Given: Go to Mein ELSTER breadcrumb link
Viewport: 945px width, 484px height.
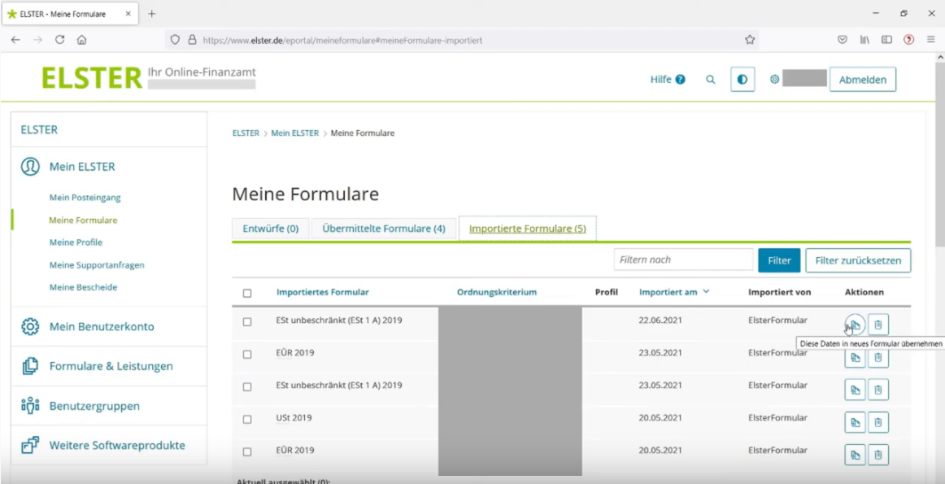Looking at the screenshot, I should coord(294,133).
